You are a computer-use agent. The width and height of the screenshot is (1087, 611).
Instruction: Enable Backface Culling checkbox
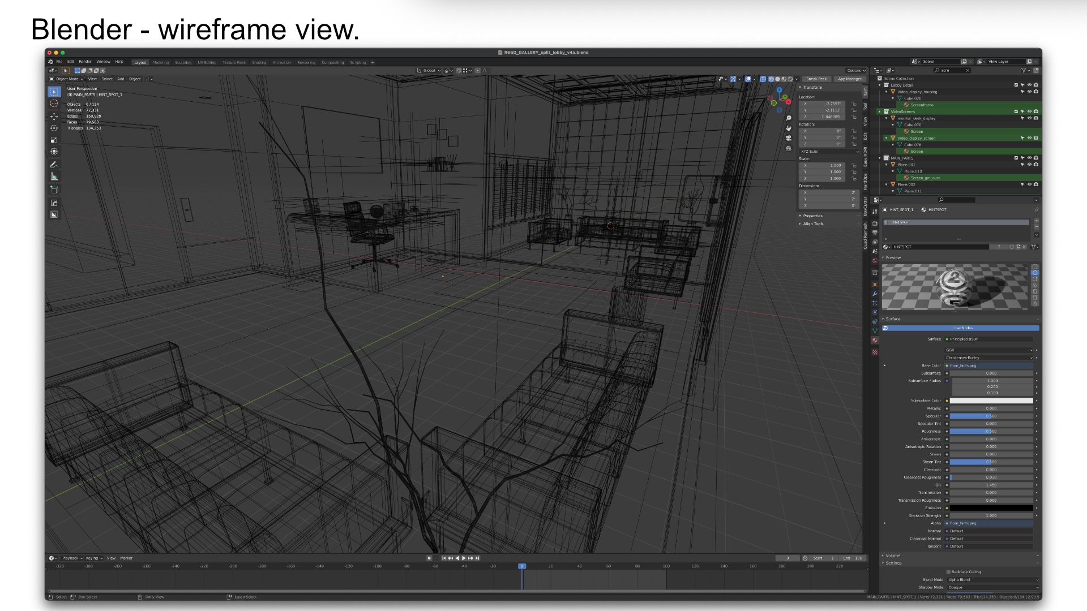click(948, 572)
